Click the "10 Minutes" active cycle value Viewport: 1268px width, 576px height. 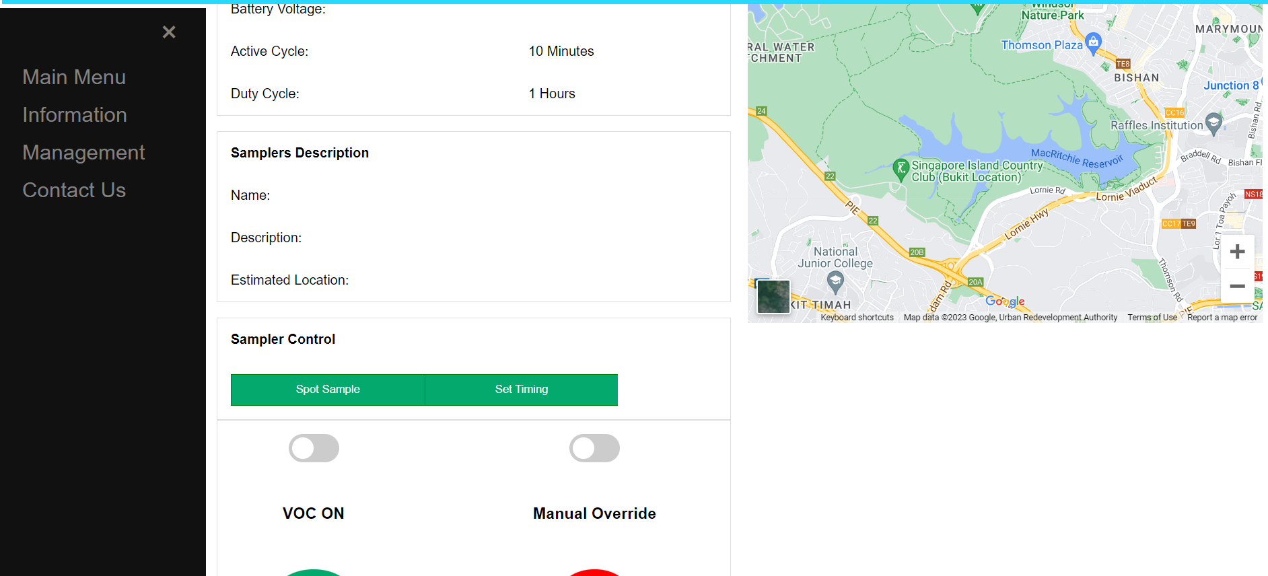561,51
